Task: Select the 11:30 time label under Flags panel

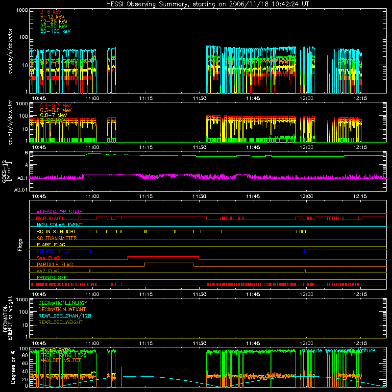Action: pos(199,294)
